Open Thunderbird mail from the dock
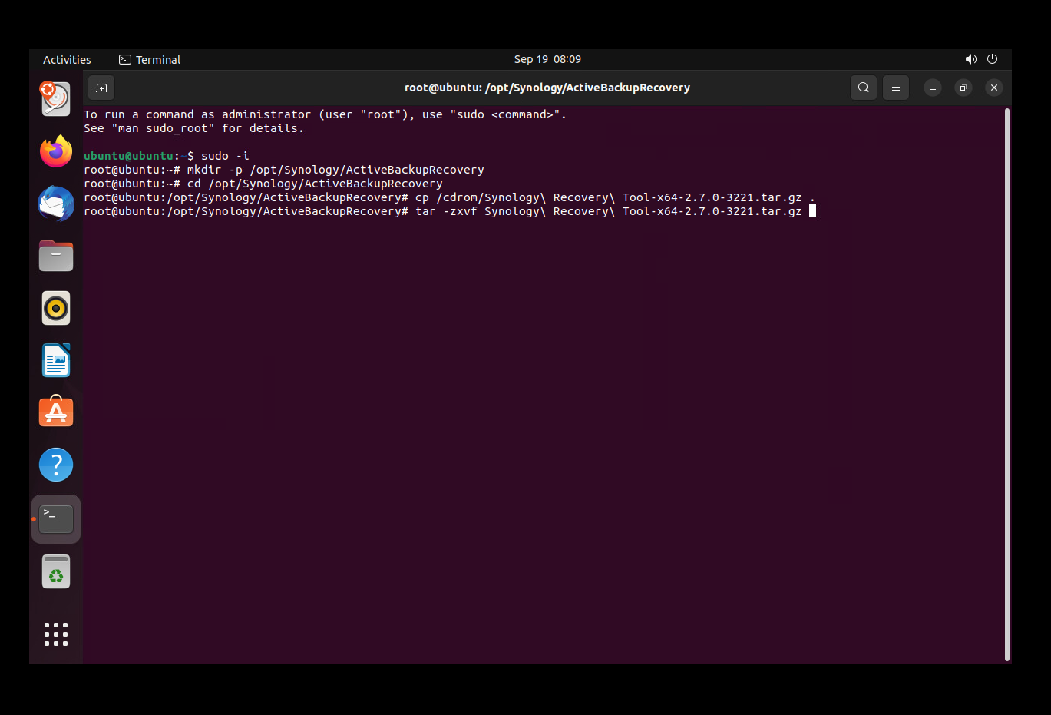This screenshot has height=715, width=1051. coord(56,204)
